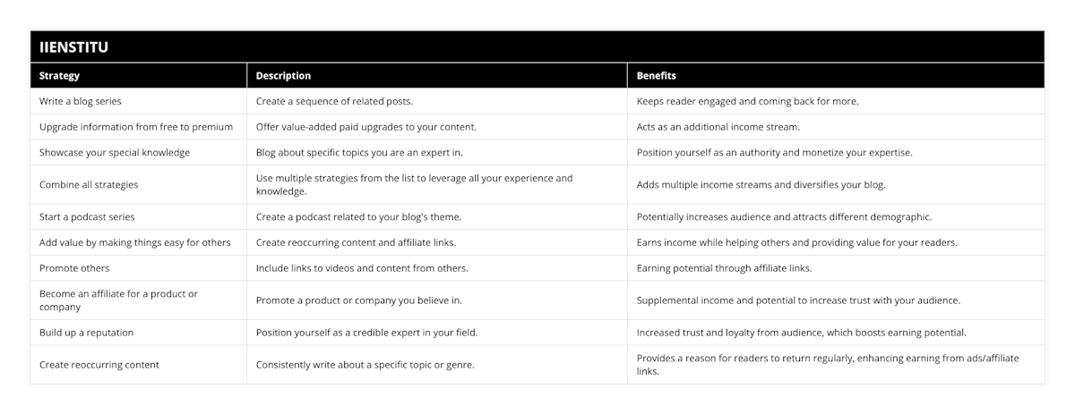Click "Upgrade information from free to premium"
Viewport: 1075px width, 414px height.
click(x=136, y=127)
